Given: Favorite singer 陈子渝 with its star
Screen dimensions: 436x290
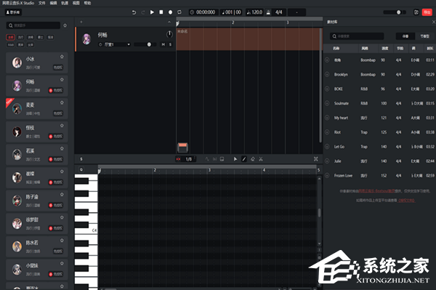Looking at the screenshot, I should 62,195.
